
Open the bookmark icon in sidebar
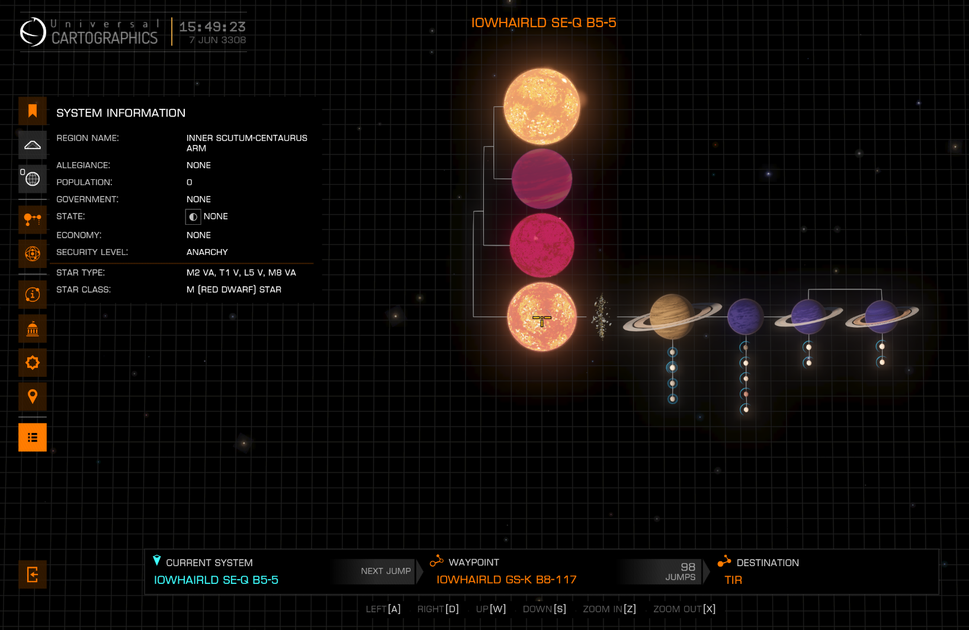[33, 111]
